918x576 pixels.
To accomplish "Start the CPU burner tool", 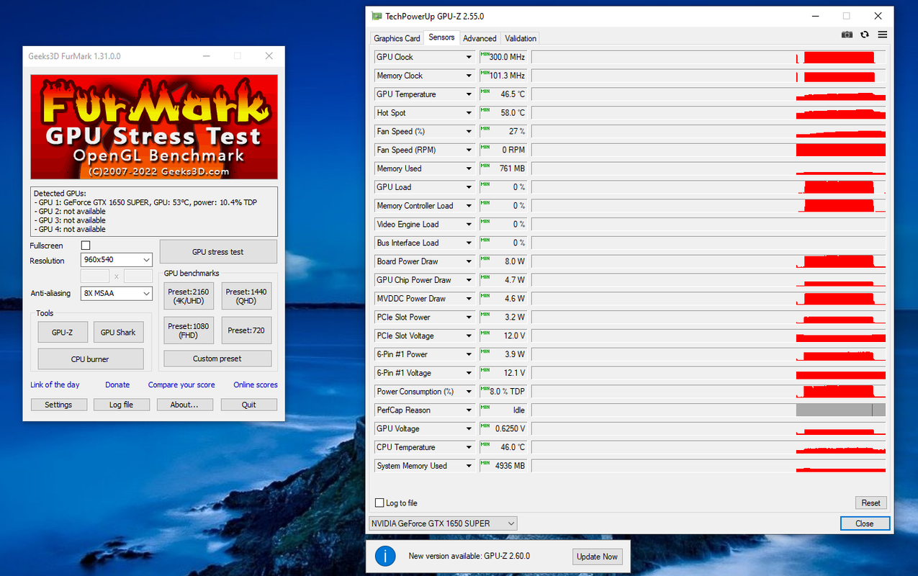I will (x=91, y=359).
